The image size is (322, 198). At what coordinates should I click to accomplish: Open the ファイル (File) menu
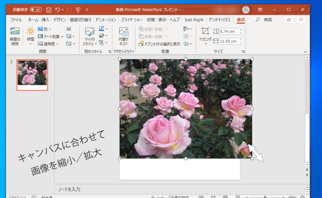click(16, 19)
